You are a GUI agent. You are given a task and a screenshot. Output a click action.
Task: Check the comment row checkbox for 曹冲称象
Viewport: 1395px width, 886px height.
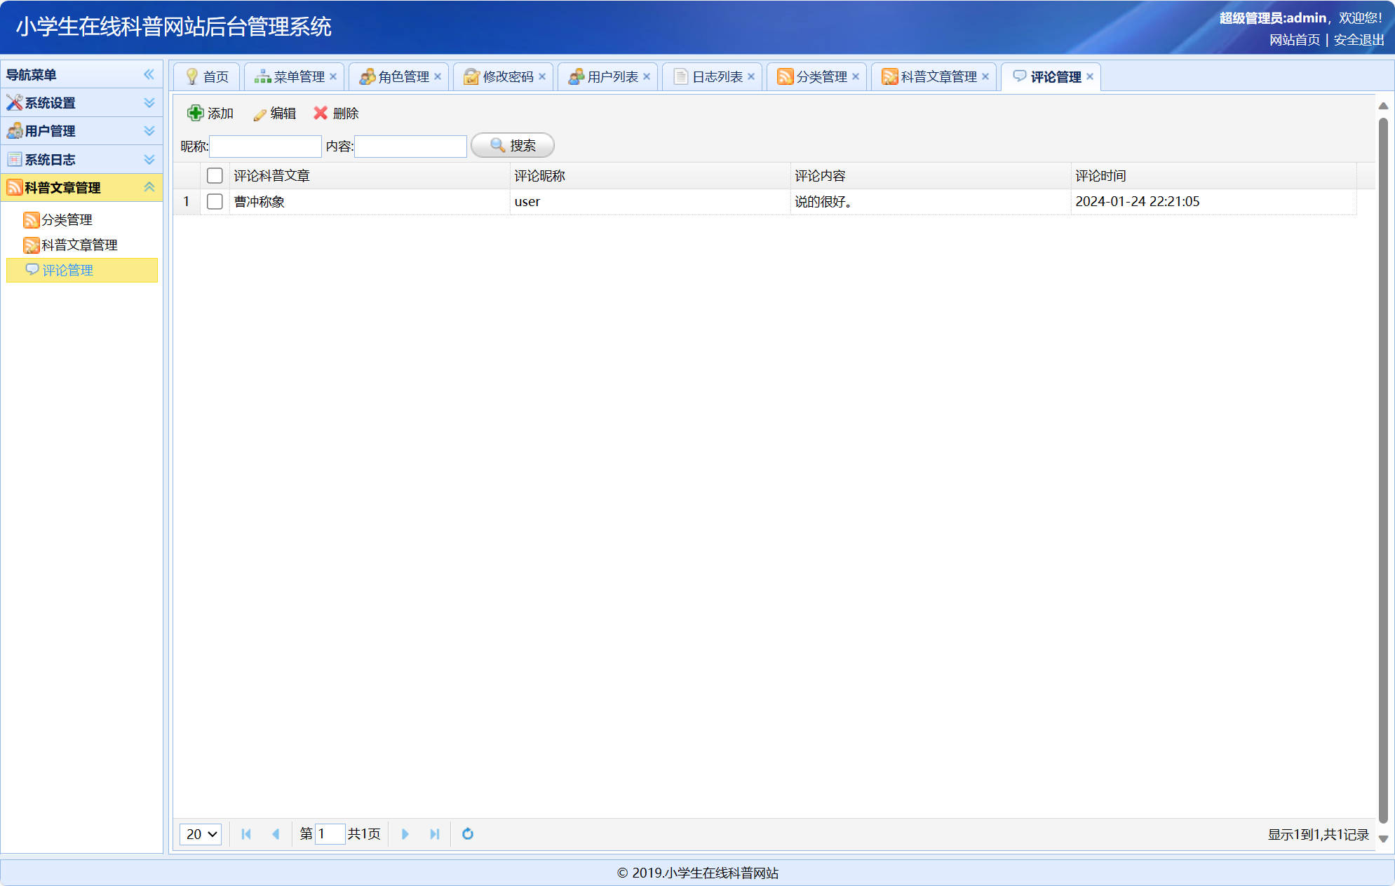tap(215, 201)
